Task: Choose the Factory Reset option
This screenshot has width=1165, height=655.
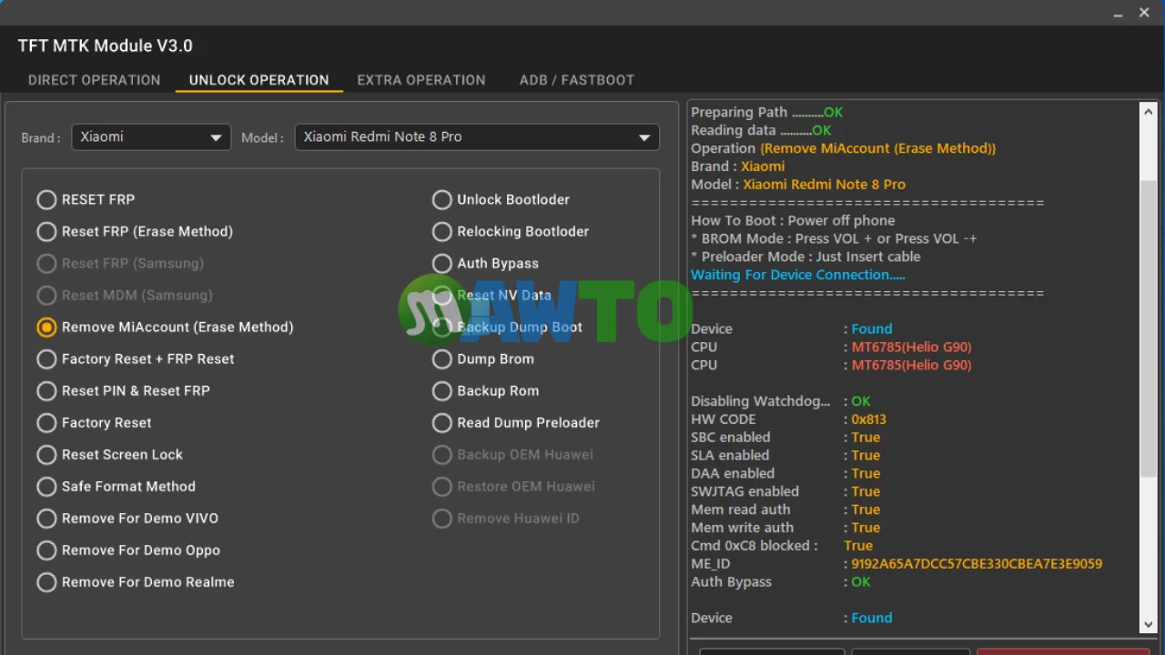Action: (94, 422)
